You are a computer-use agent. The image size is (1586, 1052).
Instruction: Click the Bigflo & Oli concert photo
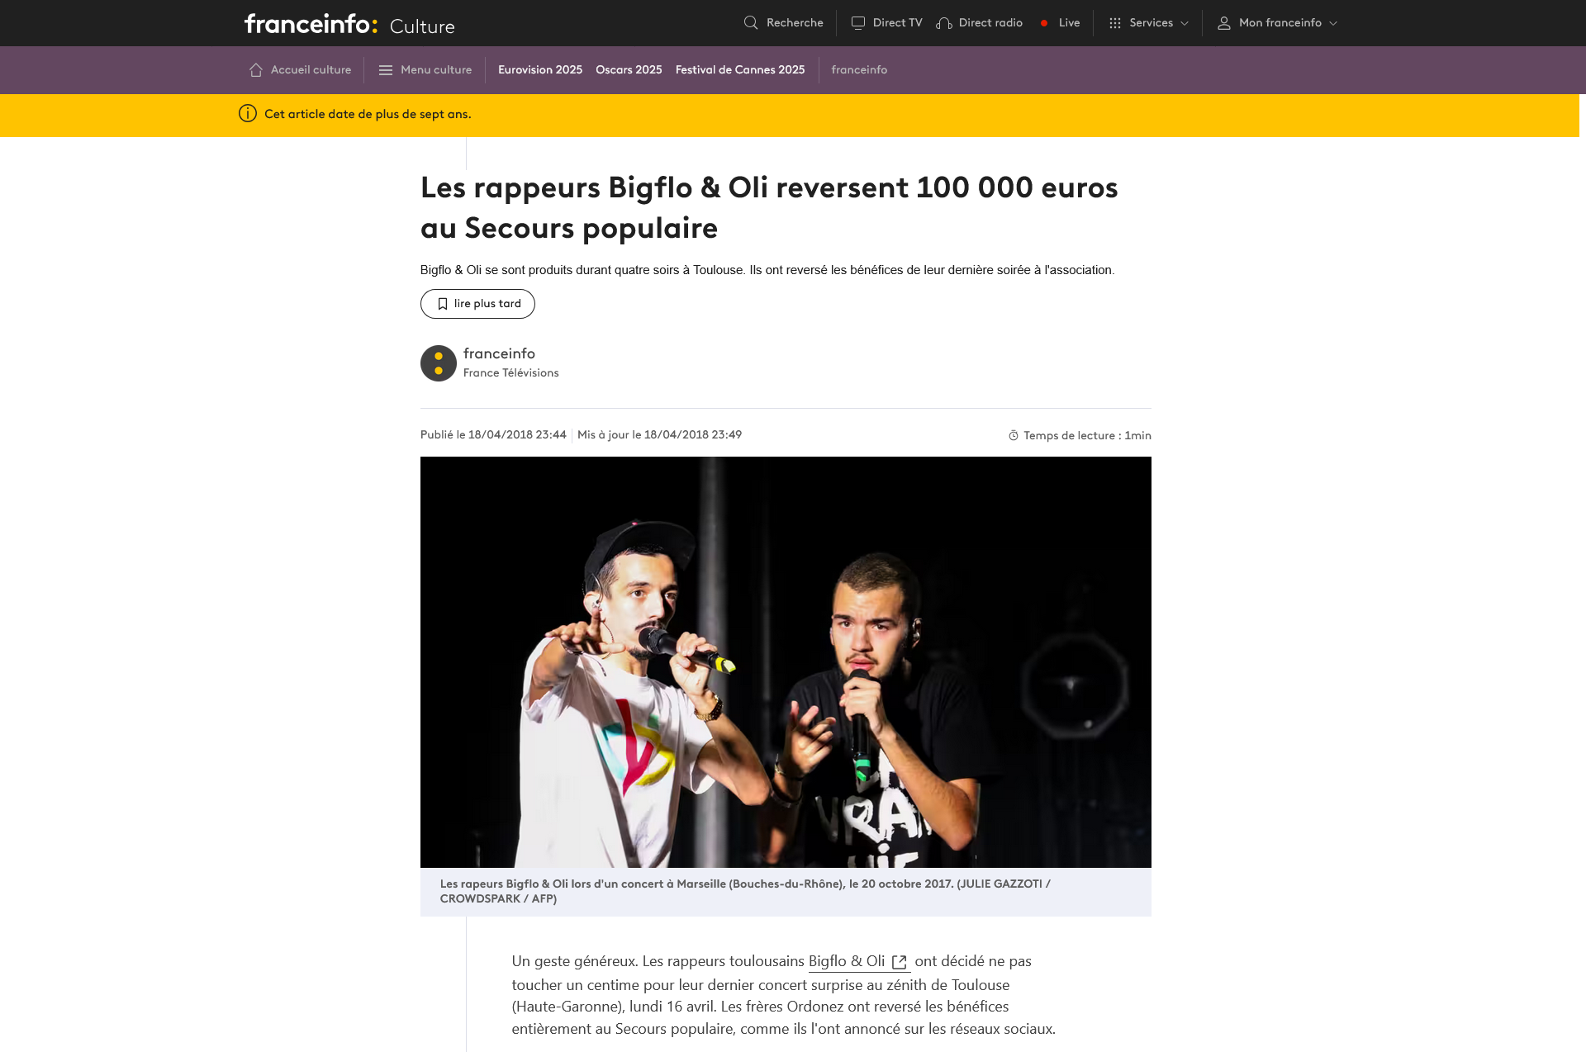786,662
